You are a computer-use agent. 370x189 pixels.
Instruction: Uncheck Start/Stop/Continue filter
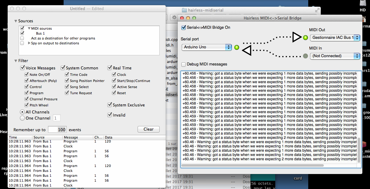114,80
